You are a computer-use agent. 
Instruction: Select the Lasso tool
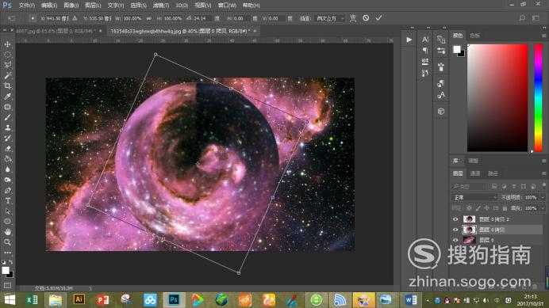tap(7, 65)
